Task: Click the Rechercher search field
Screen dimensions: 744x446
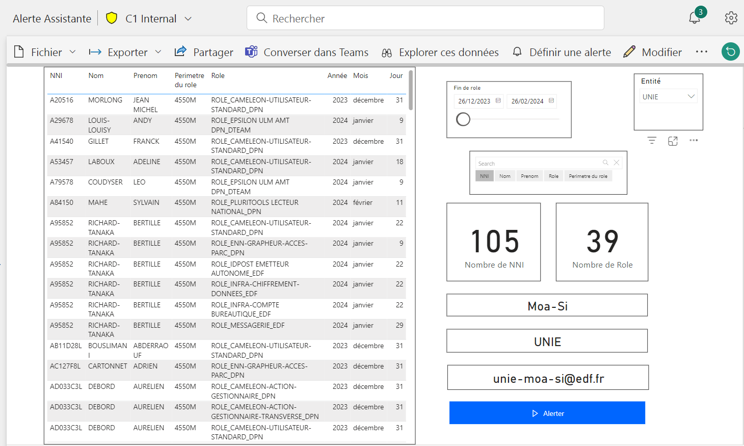Action: (x=426, y=18)
